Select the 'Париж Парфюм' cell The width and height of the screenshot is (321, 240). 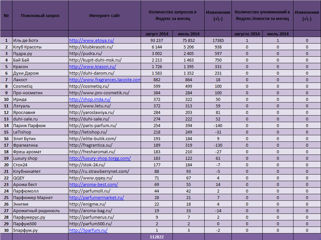(40, 125)
